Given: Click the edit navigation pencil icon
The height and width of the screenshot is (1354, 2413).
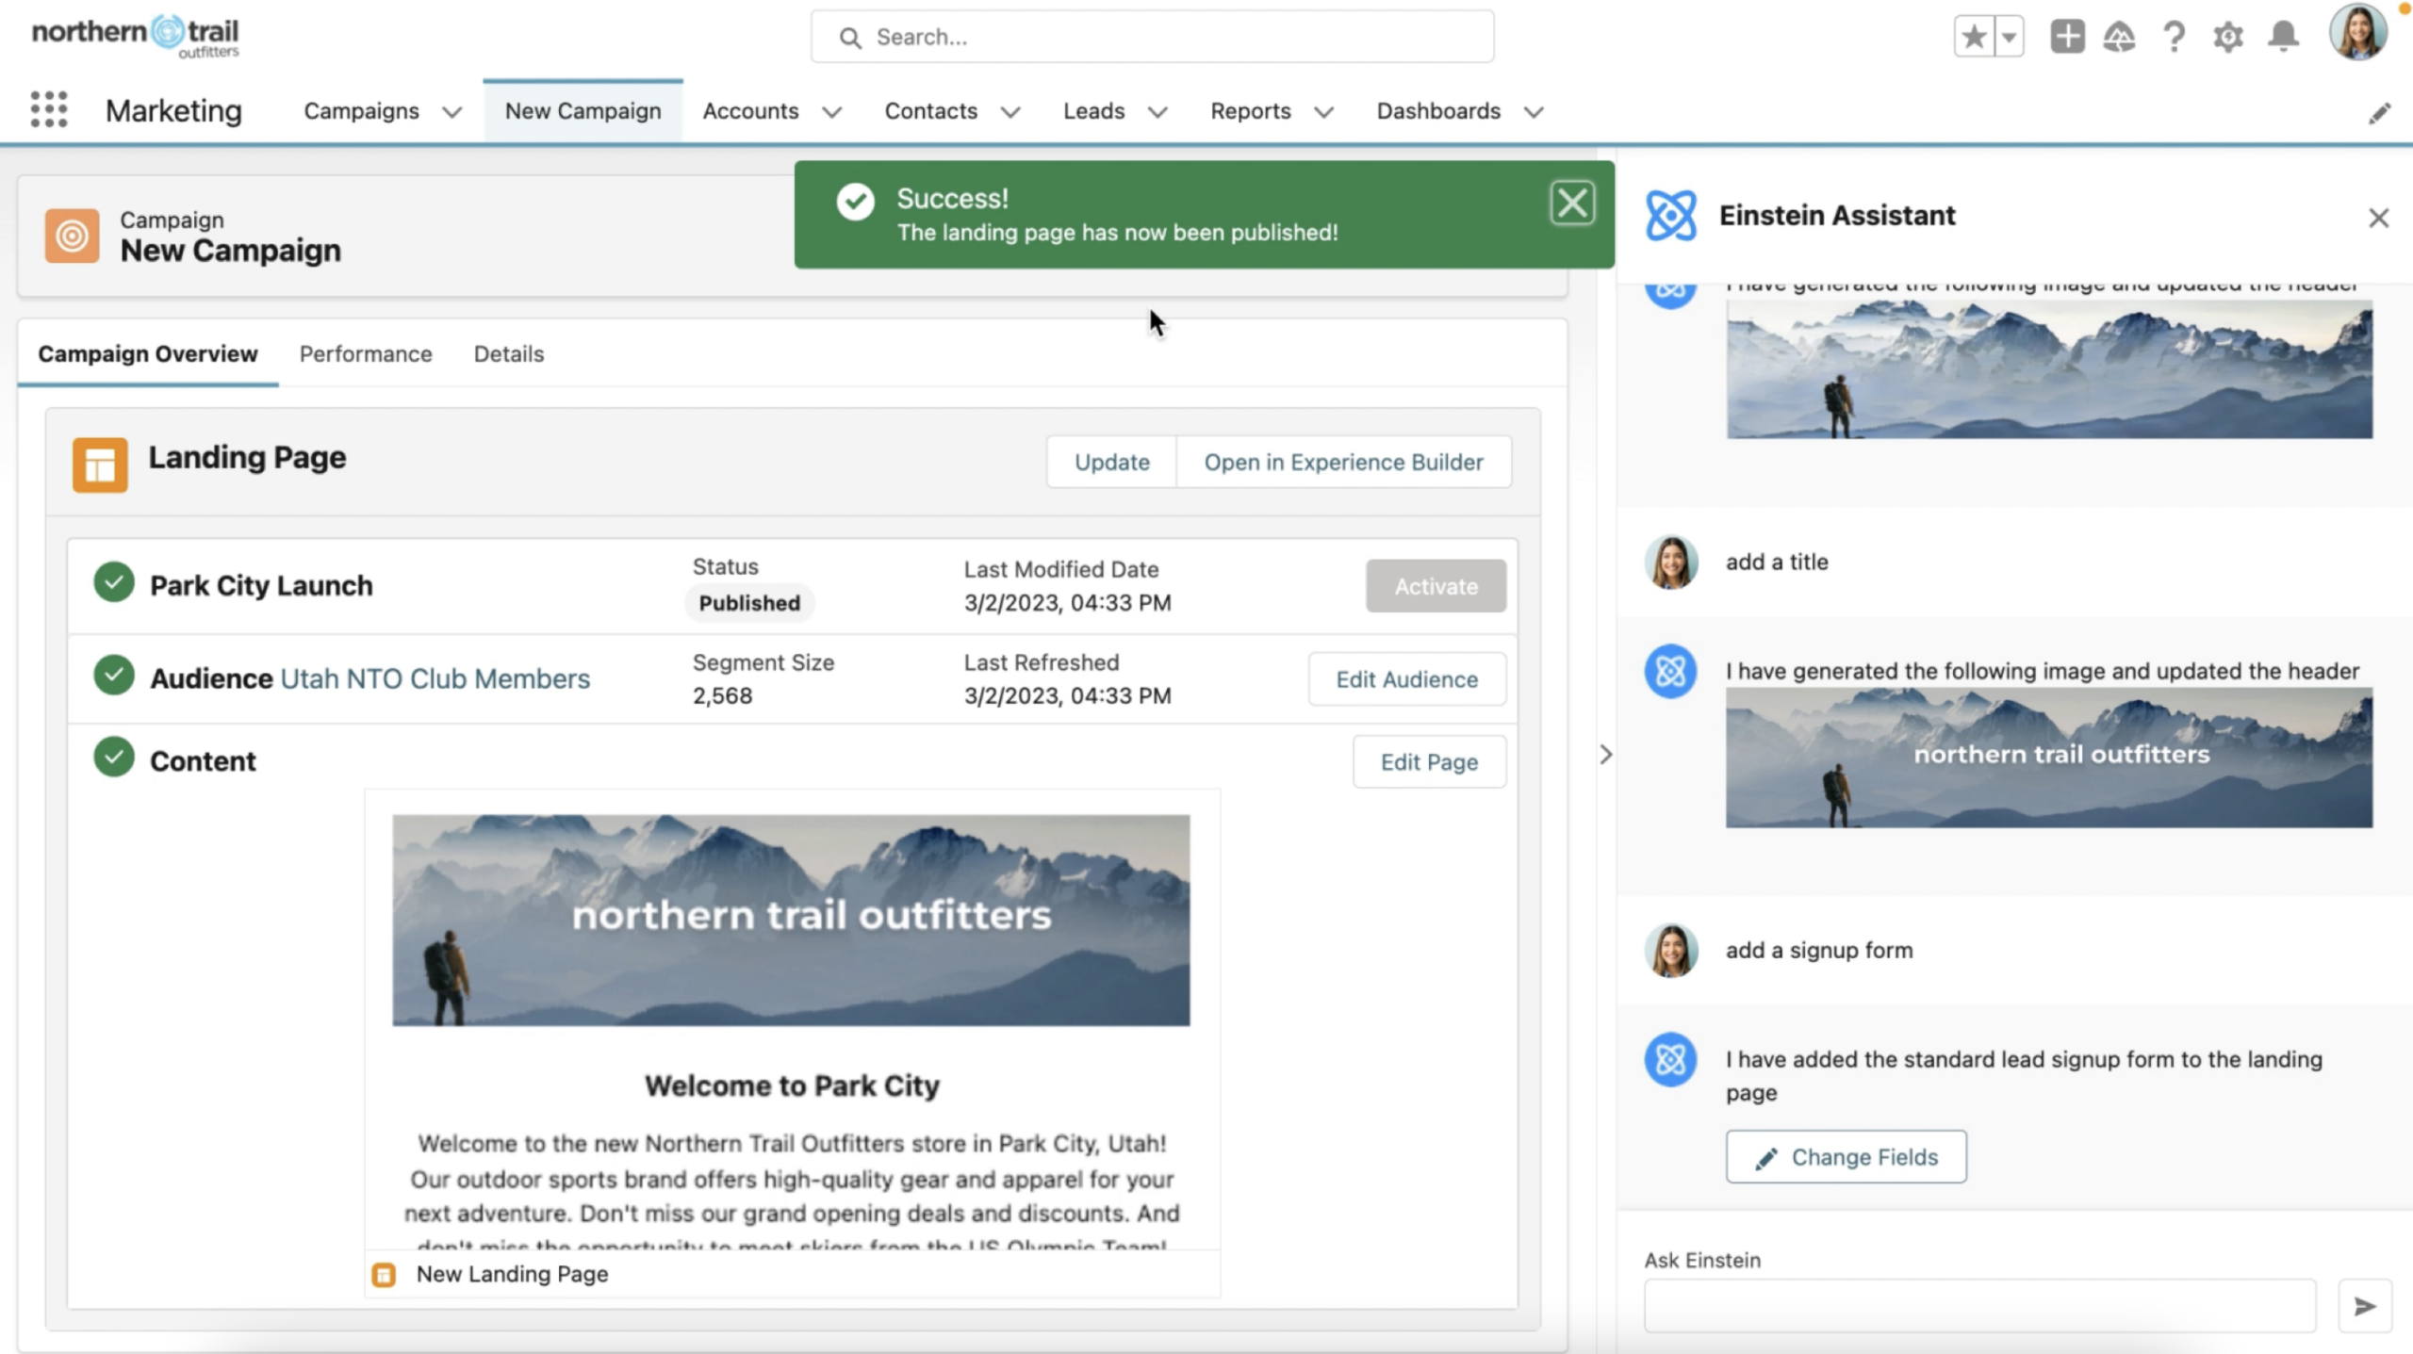Looking at the screenshot, I should click(x=2380, y=114).
